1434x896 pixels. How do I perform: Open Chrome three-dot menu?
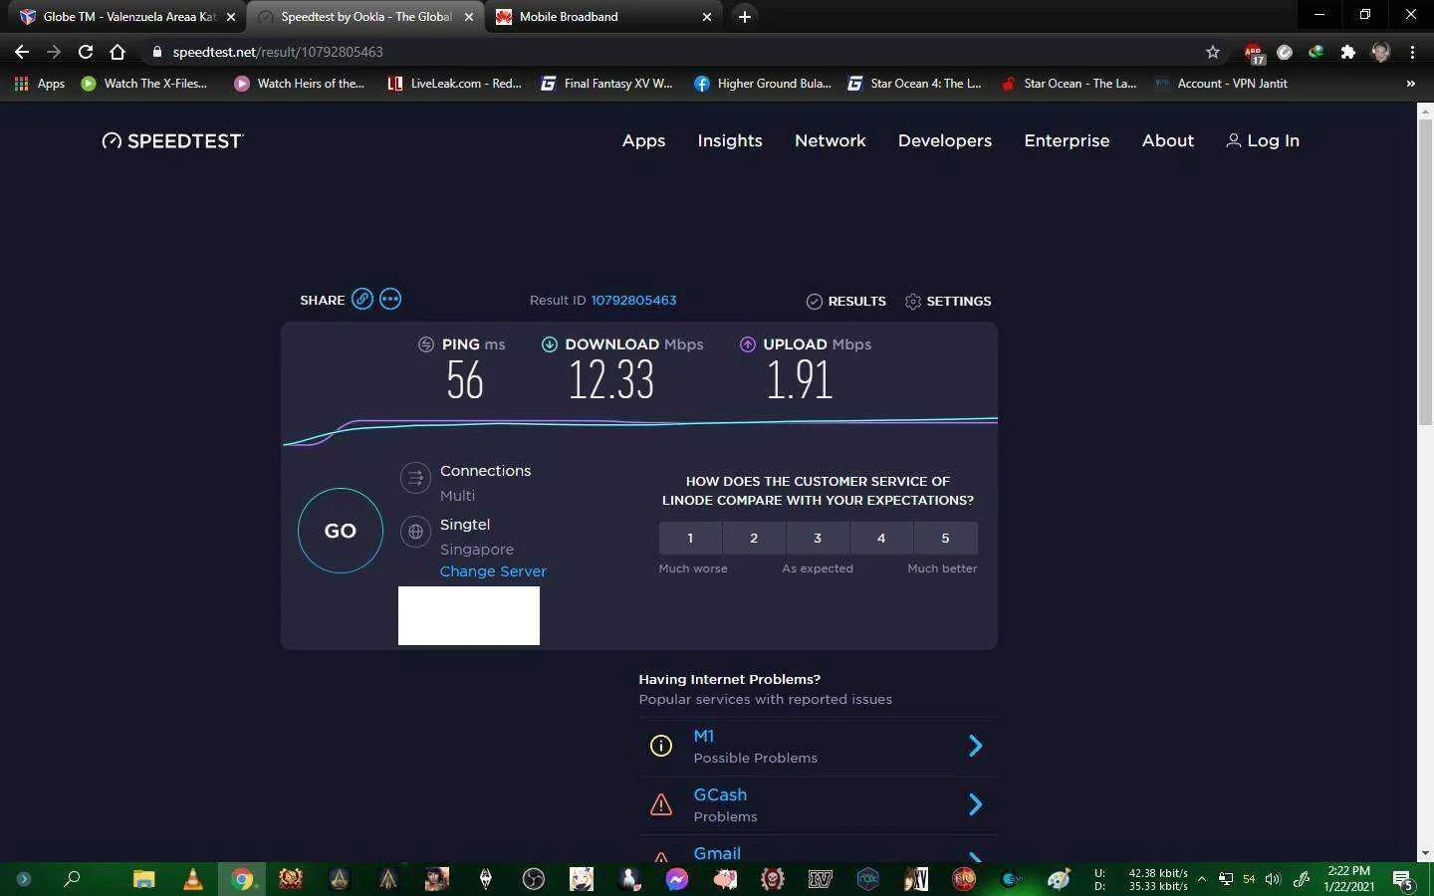(x=1412, y=52)
